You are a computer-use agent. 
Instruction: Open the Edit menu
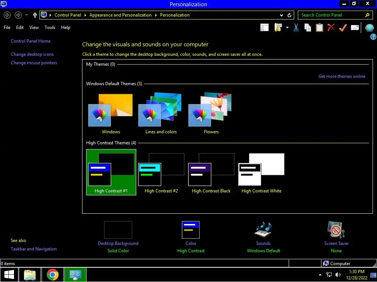click(x=20, y=28)
